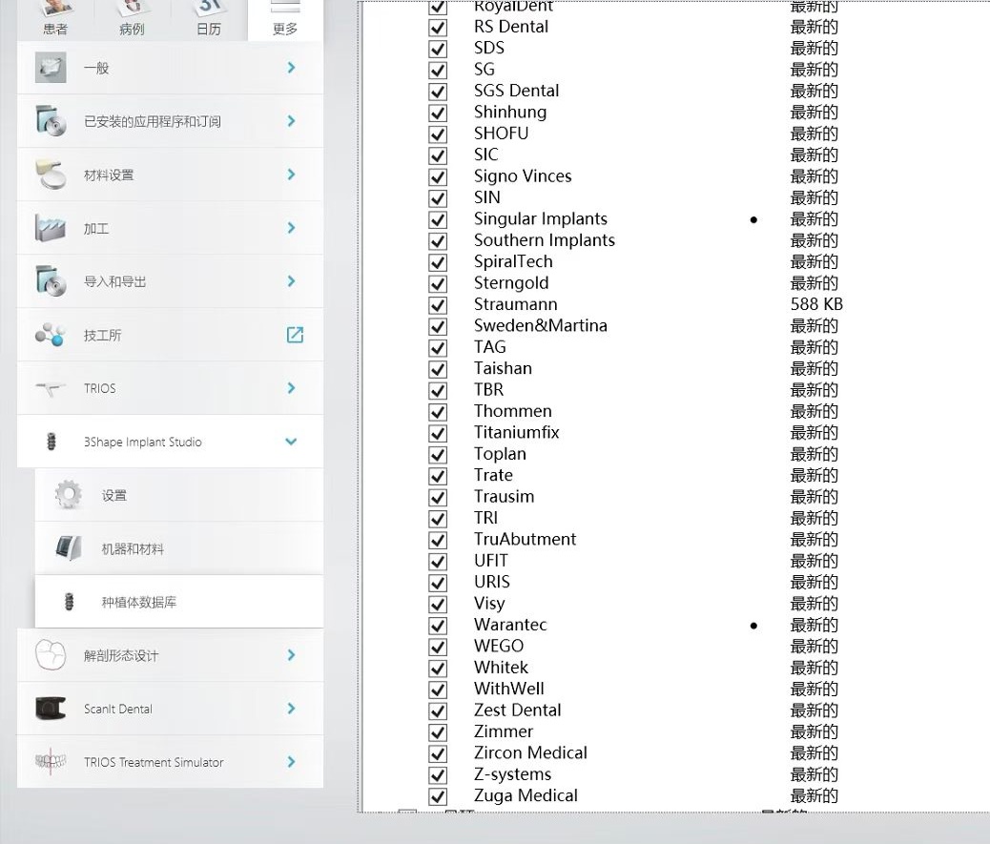Click the 588 KB Straumann size
The height and width of the screenshot is (844, 990).
(x=816, y=304)
